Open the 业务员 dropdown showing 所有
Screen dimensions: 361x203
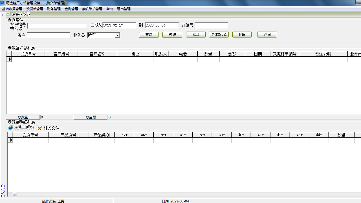coord(118,35)
